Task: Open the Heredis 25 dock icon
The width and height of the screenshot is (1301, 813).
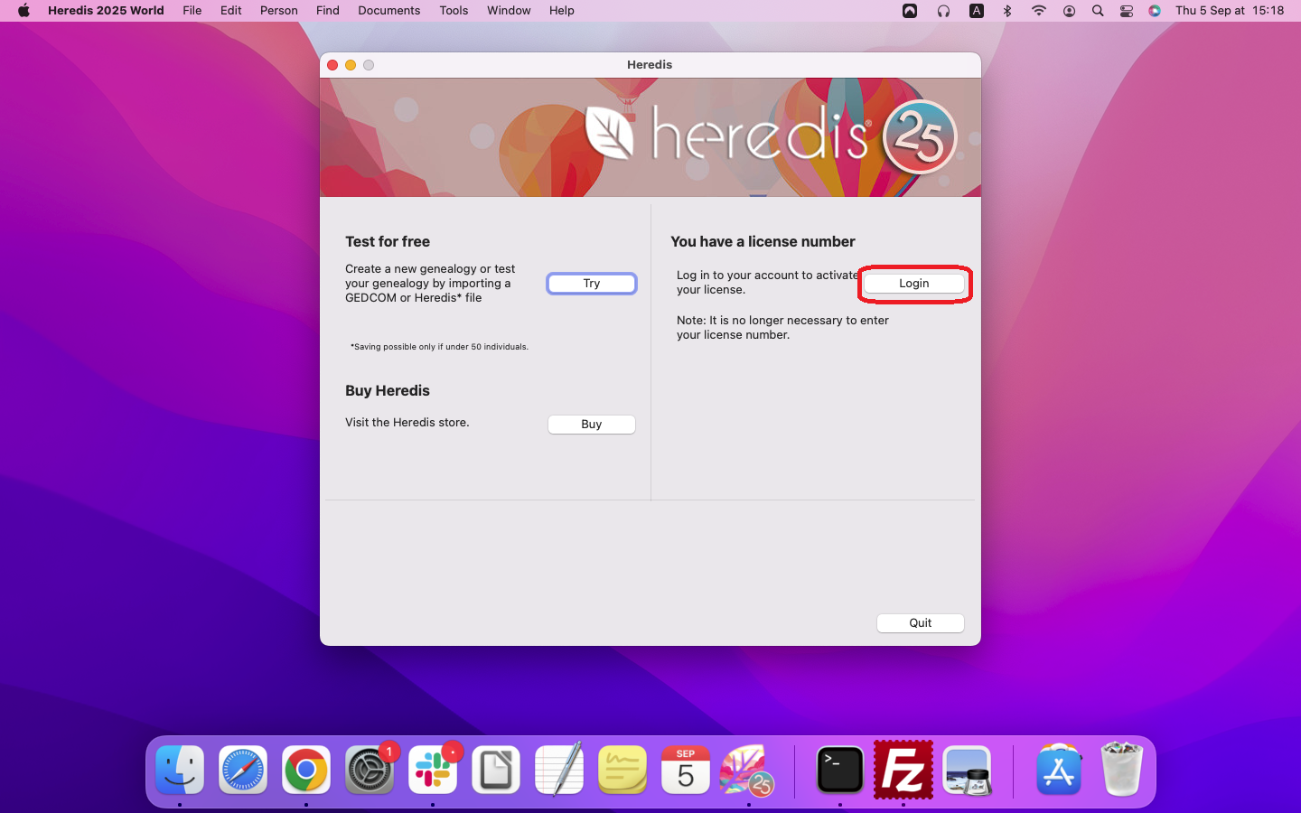Action: [748, 771]
